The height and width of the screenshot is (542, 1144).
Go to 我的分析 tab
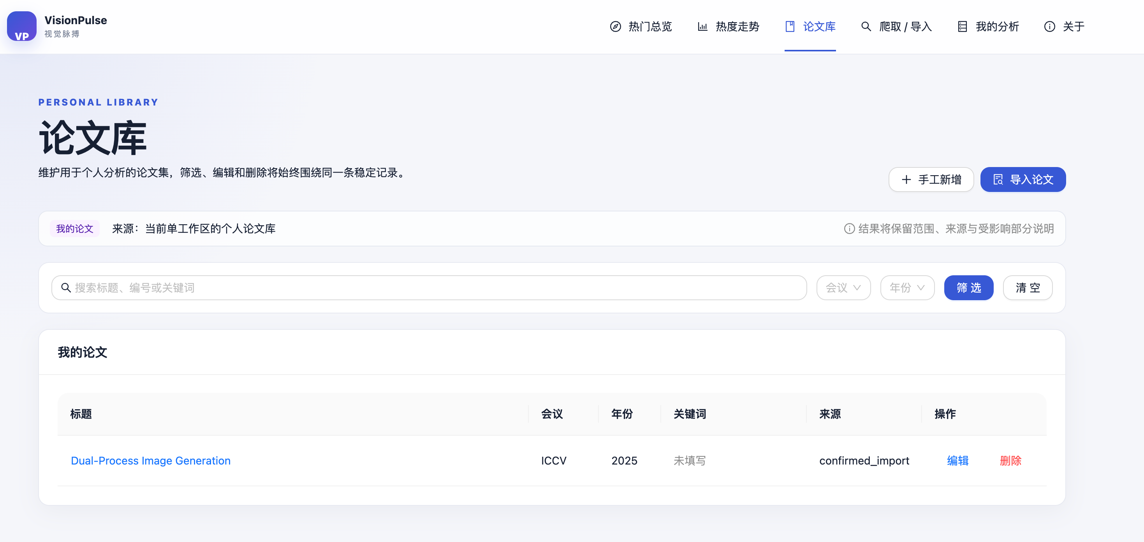pyautogui.click(x=988, y=26)
